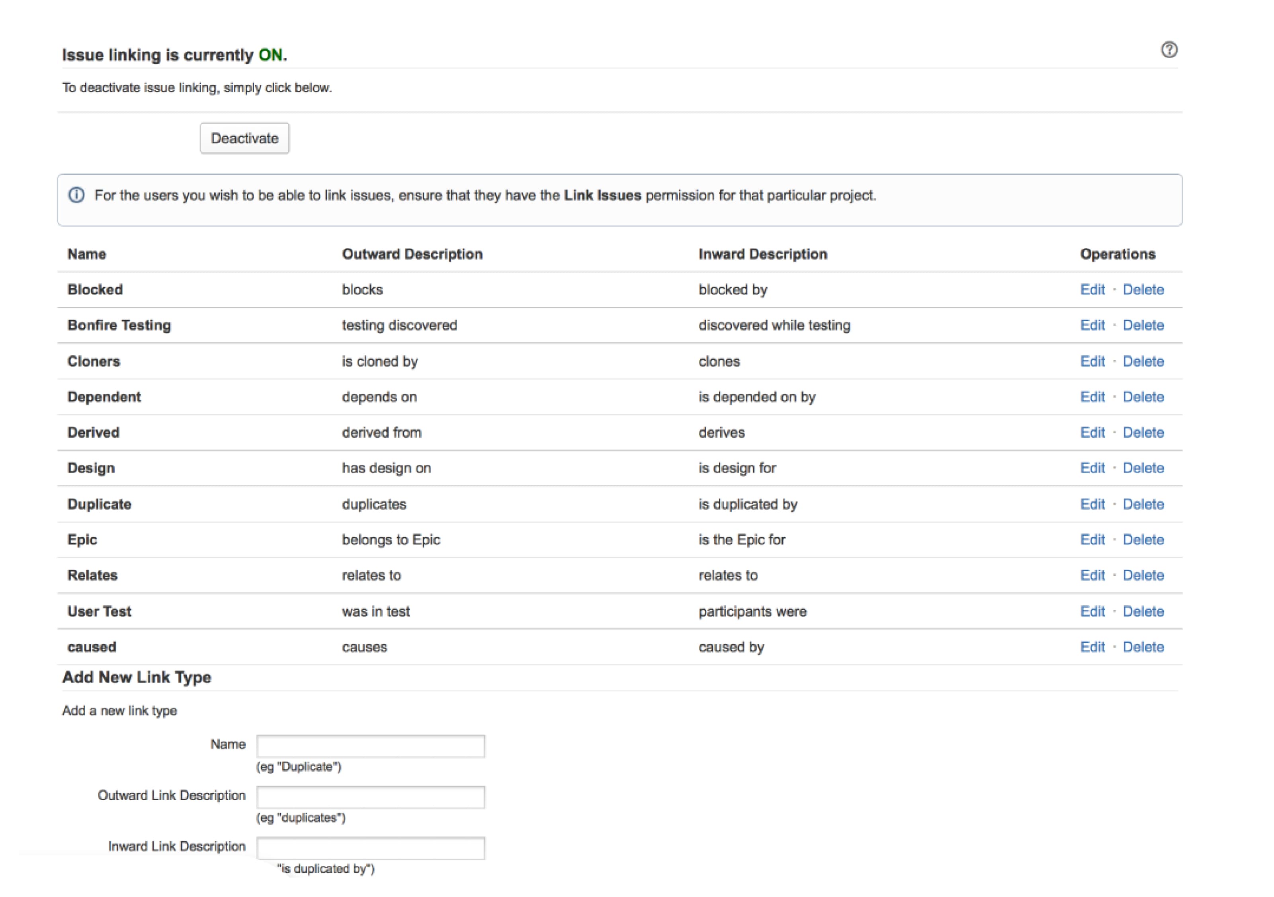
Task: Edit the Epic link type
Action: point(1092,540)
